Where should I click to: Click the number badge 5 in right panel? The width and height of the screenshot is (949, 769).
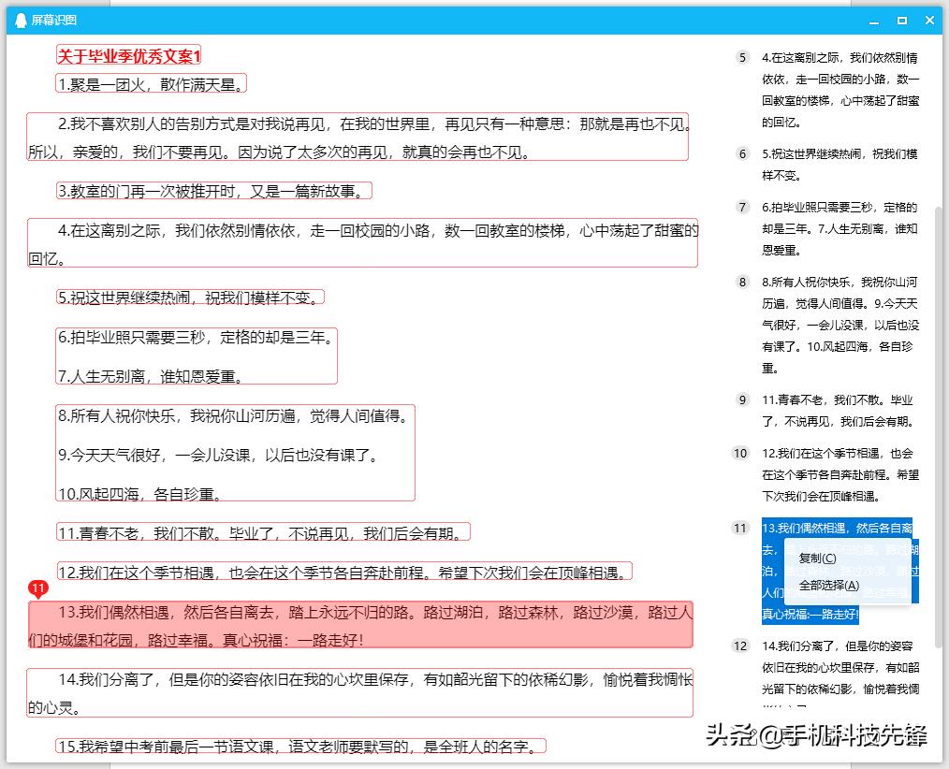click(740, 57)
